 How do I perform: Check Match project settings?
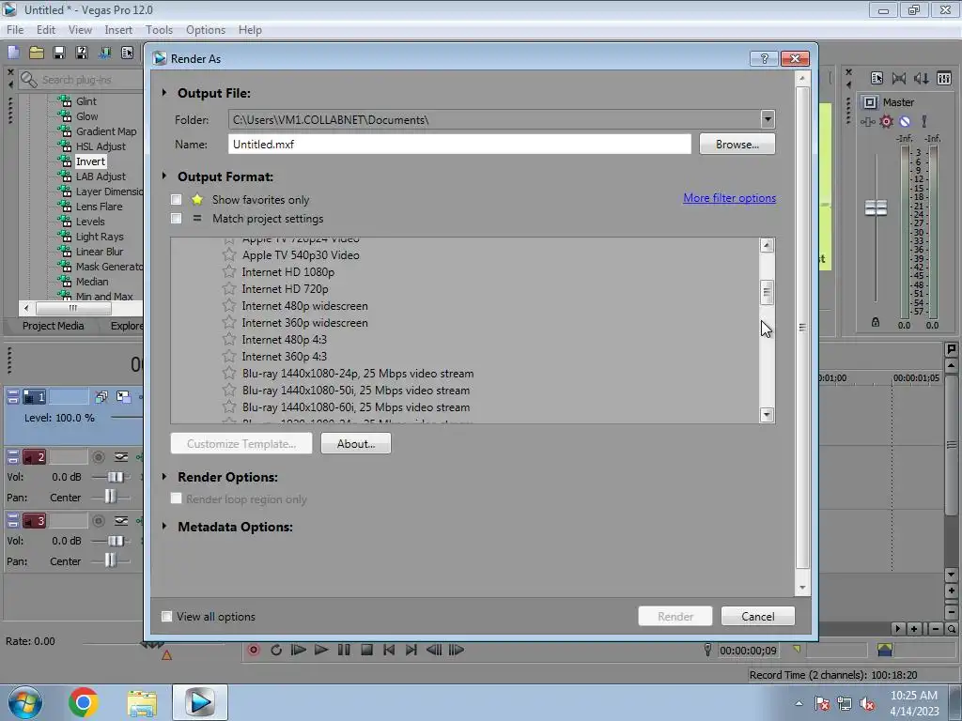pos(176,218)
